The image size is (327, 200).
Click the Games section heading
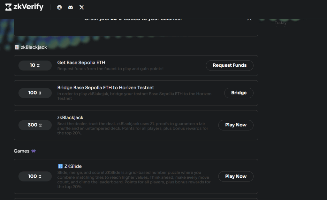click(21, 151)
